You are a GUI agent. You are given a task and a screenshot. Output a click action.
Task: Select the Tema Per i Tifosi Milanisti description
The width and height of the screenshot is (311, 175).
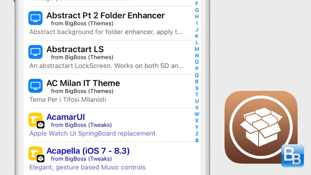coord(68,99)
